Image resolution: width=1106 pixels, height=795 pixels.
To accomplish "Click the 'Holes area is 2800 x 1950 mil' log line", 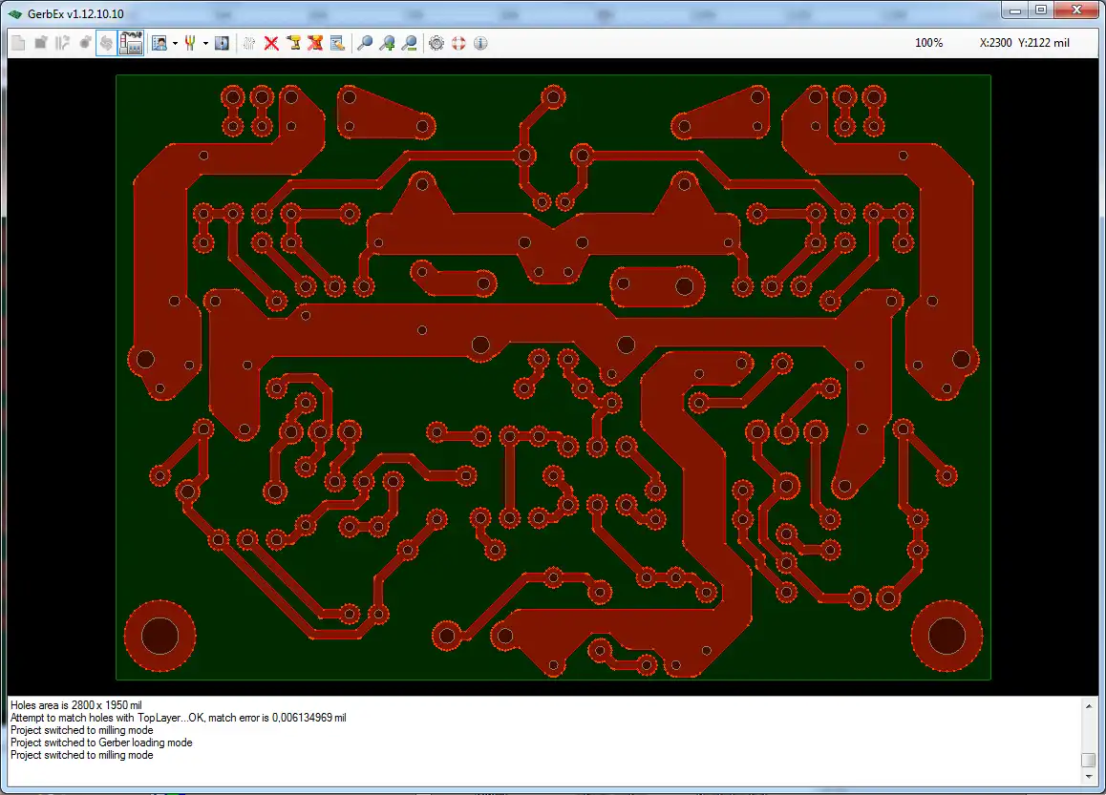I will 76,704.
